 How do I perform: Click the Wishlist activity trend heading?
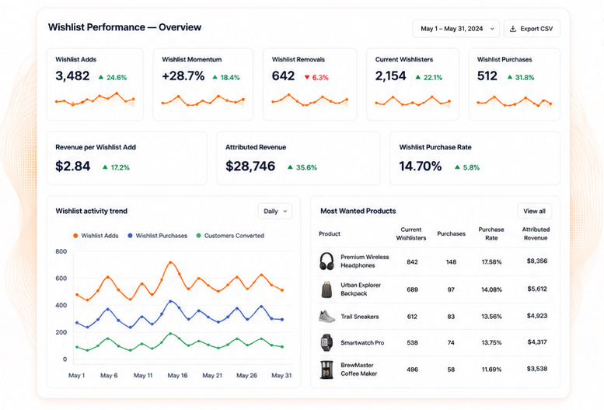(x=91, y=211)
